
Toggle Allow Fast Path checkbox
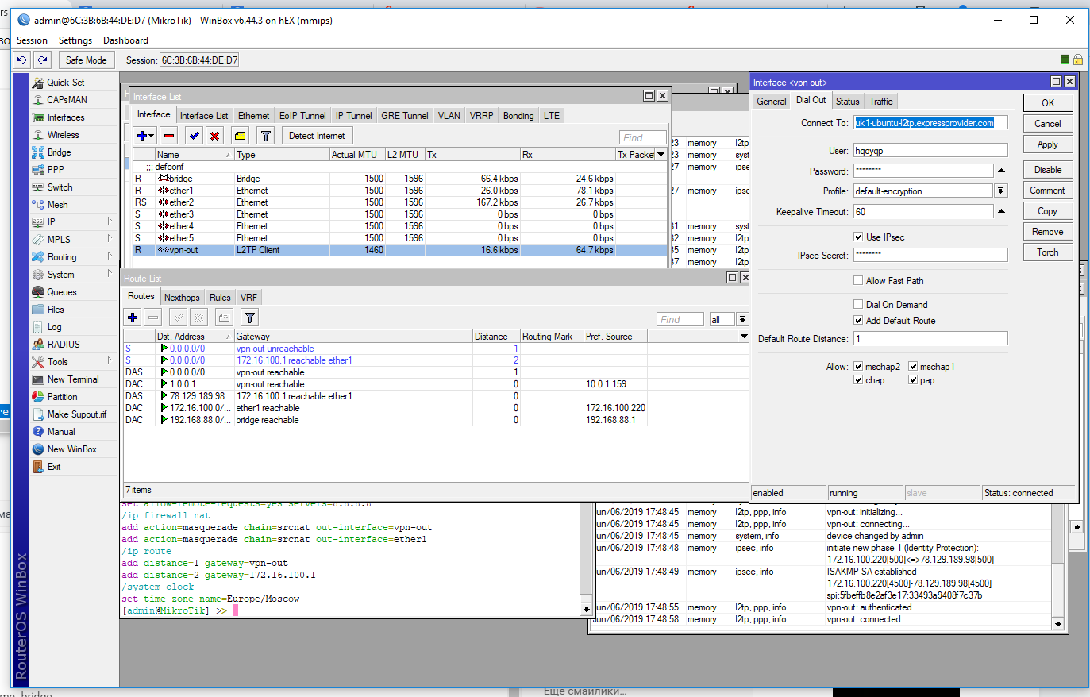[x=858, y=280]
